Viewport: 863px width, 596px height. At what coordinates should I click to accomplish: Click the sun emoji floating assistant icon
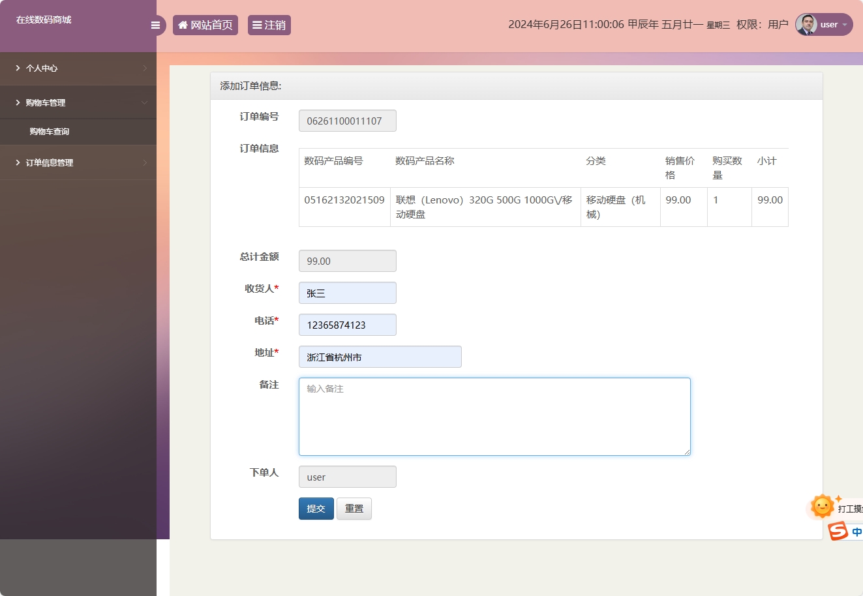click(821, 507)
